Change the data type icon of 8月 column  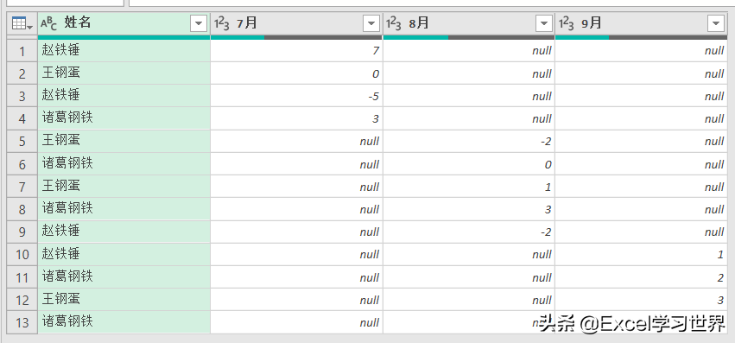click(394, 23)
